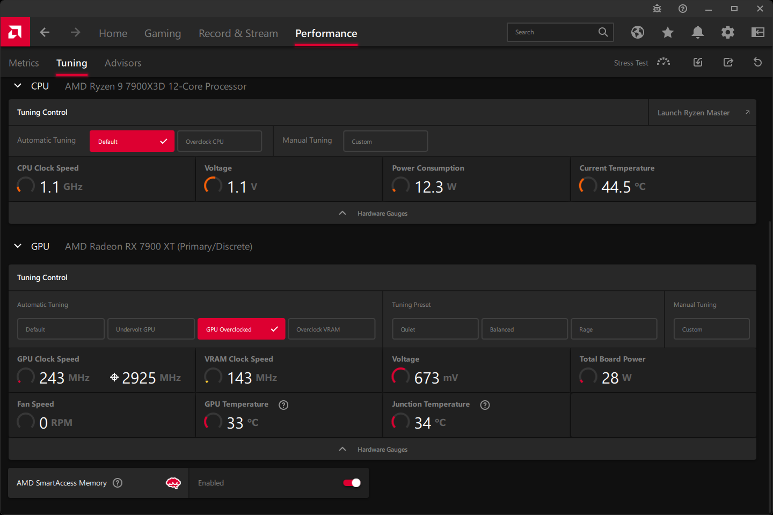Collapse the GPU section chevron
Viewport: 773px width, 515px height.
click(x=18, y=246)
